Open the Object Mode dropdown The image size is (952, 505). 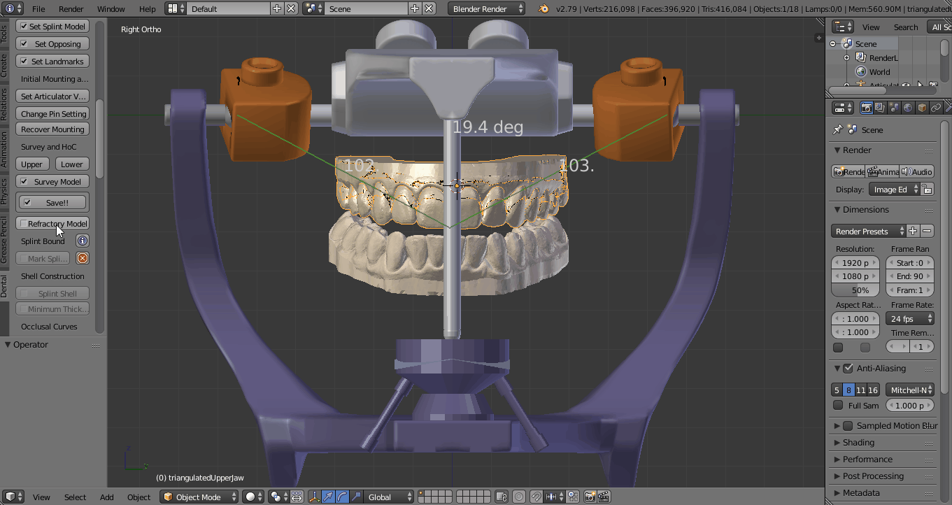point(199,497)
